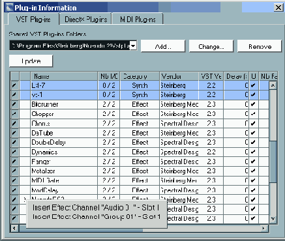This screenshot has width=285, height=241.
Task: Click the Remove button
Action: point(260,46)
